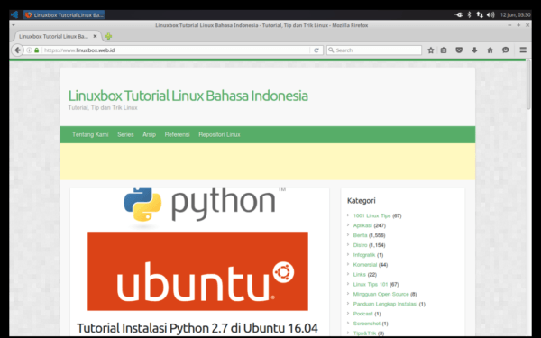Go to the Firefox home page
Screen dimensions: 541x338
[490, 50]
